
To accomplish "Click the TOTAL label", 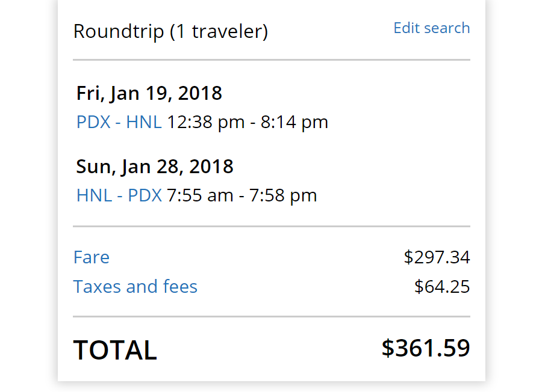I will [x=115, y=351].
